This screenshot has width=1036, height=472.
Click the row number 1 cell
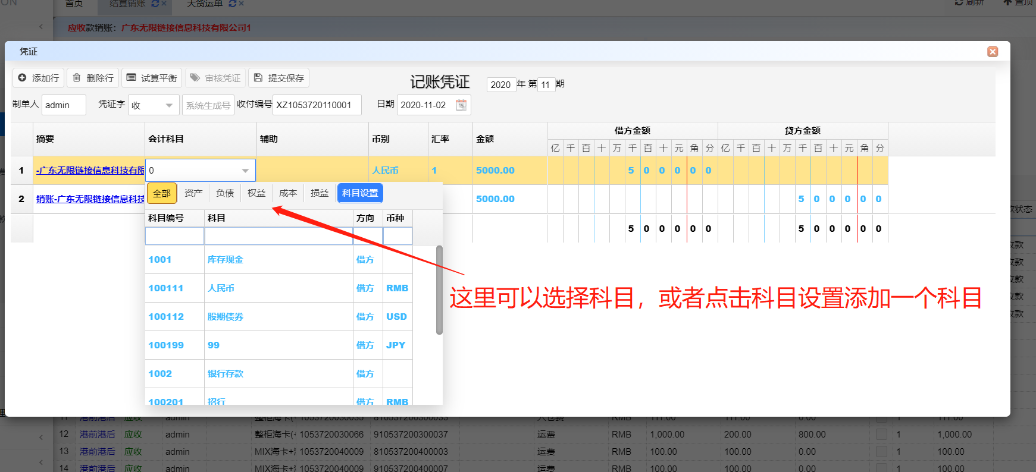coord(21,171)
